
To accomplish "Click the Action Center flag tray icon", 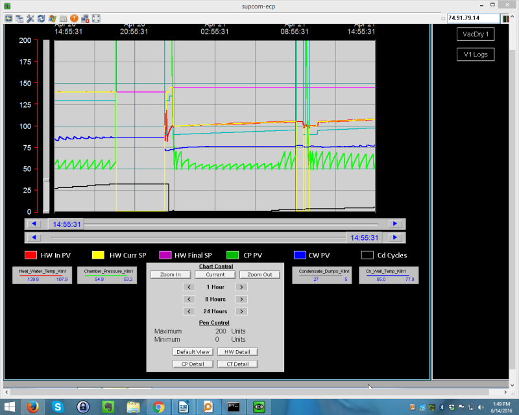I will [461, 407].
